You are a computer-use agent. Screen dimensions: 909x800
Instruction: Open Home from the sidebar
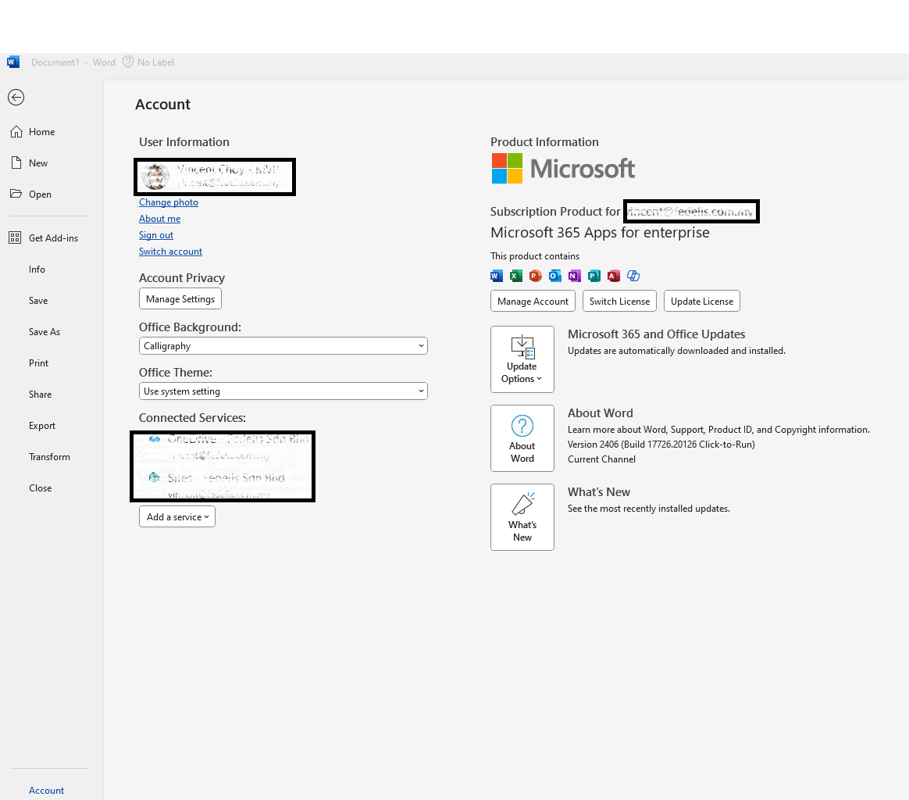pos(41,132)
